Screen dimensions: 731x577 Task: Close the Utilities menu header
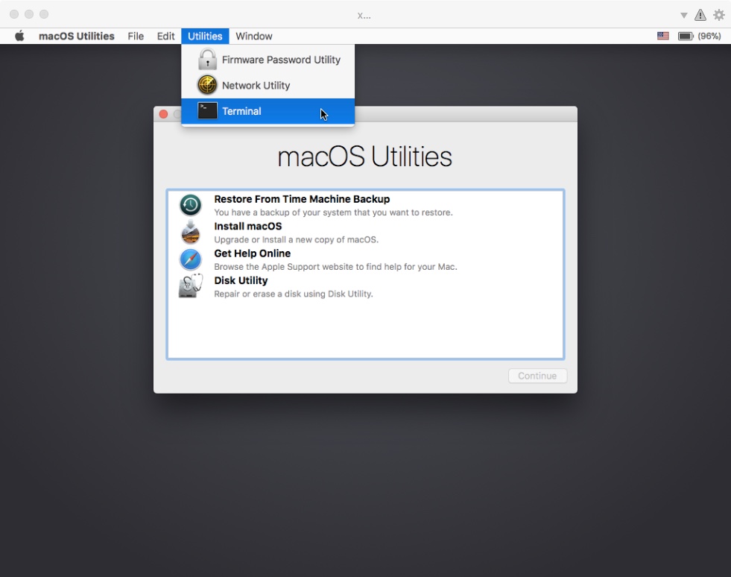205,36
